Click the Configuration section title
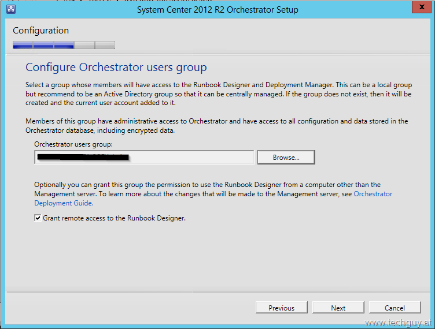 [x=40, y=30]
